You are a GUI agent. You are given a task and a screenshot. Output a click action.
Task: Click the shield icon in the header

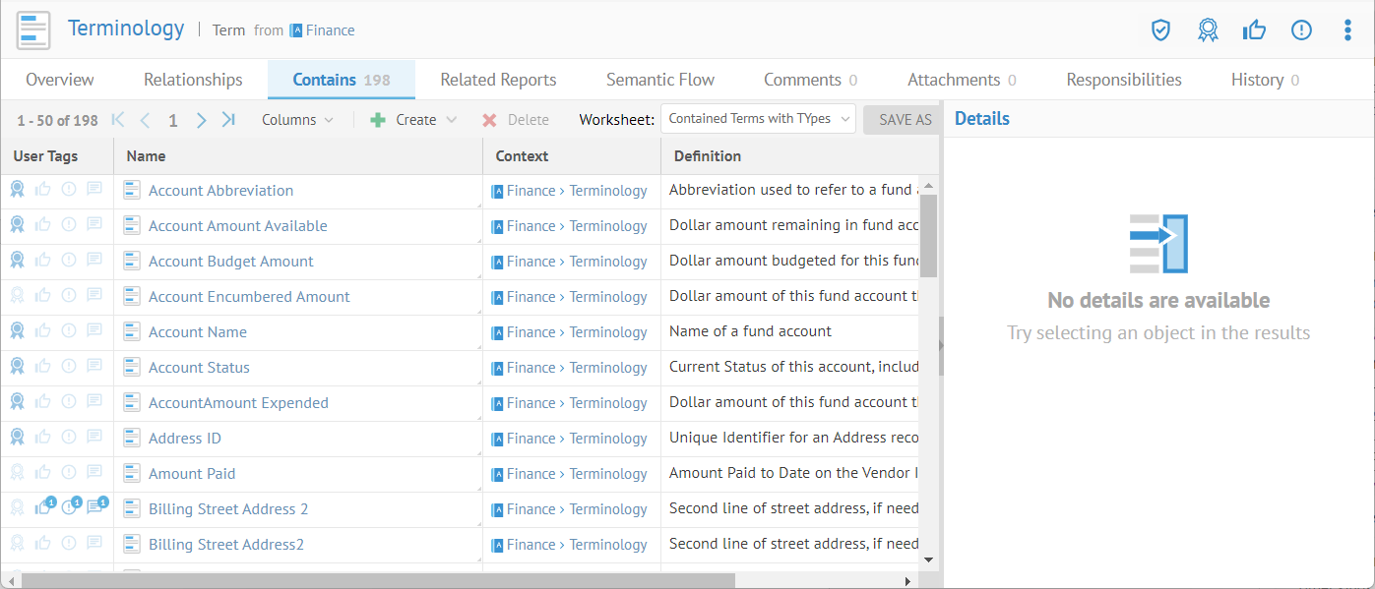(1160, 30)
